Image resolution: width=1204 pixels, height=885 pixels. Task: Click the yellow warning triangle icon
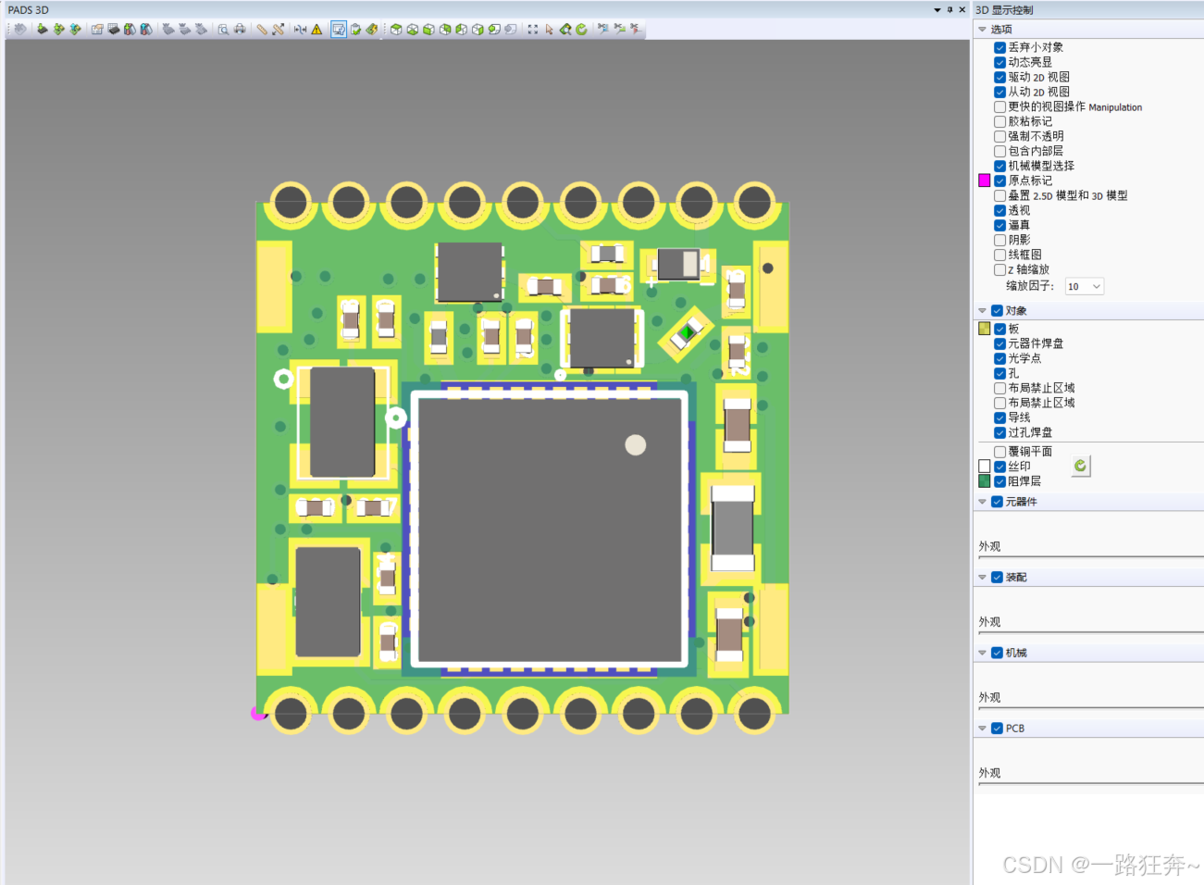click(317, 29)
